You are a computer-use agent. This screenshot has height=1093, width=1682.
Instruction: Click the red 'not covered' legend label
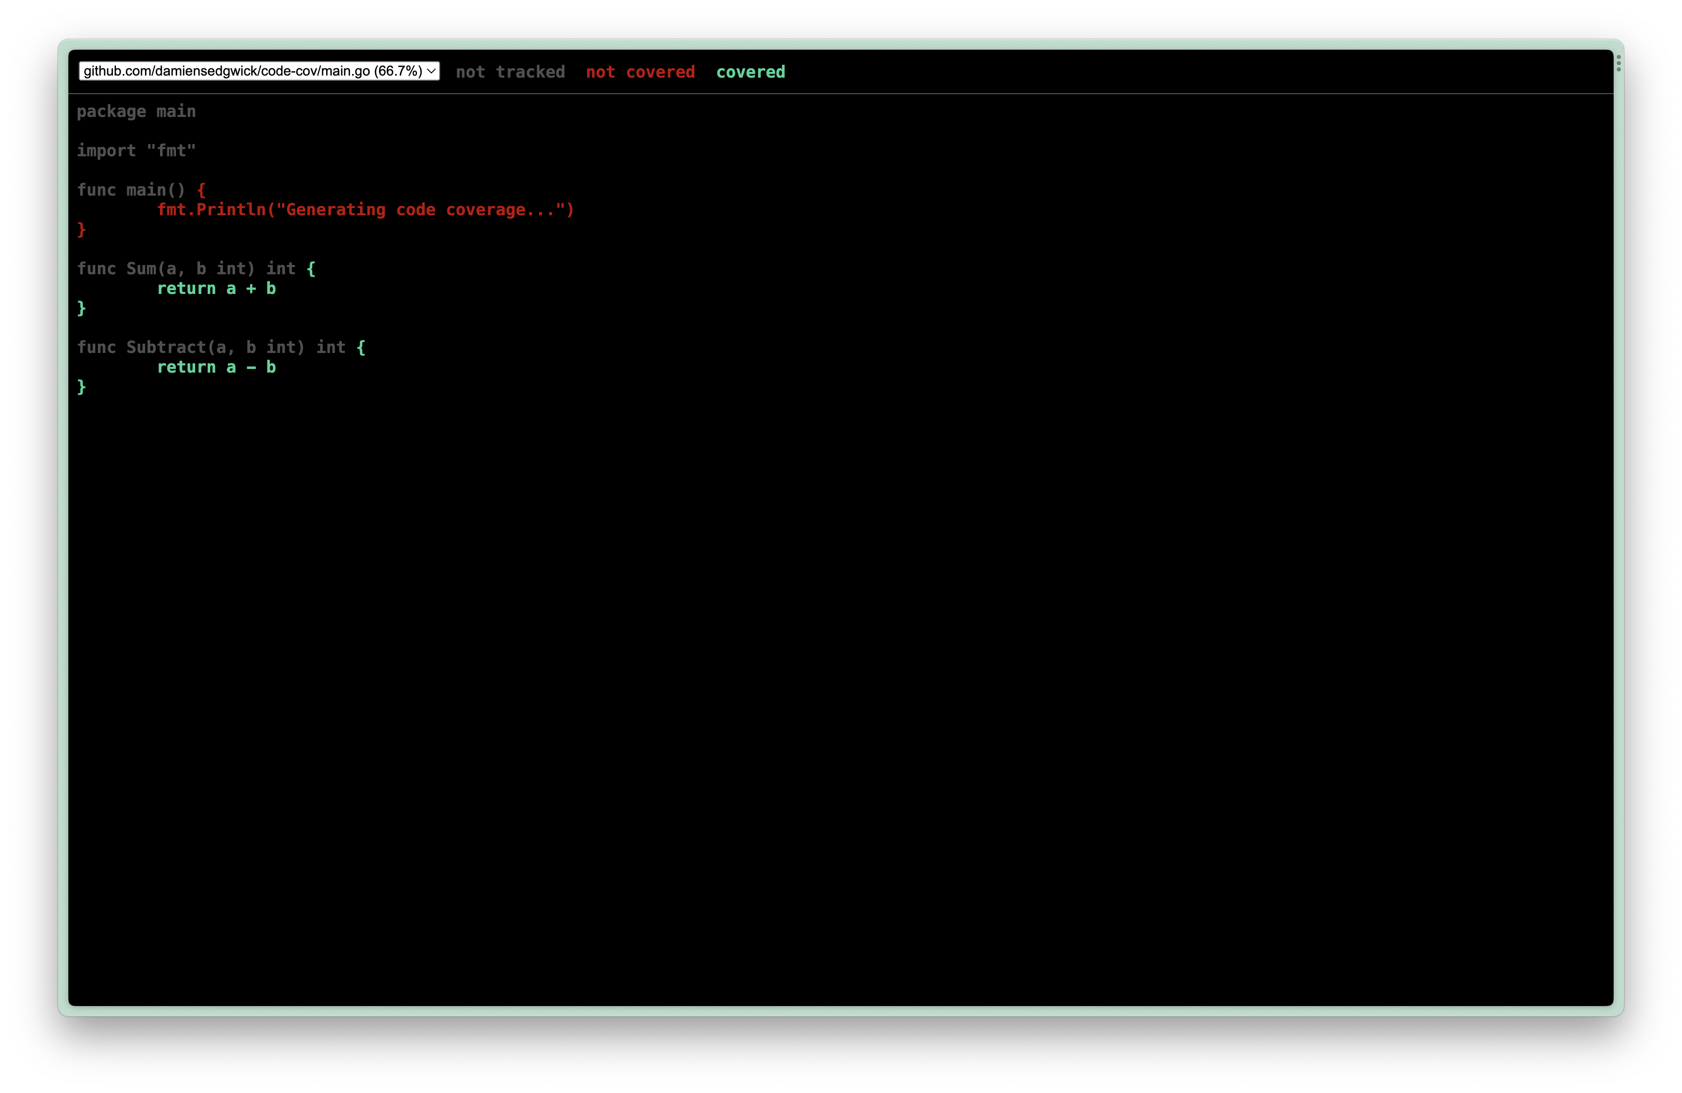point(640,72)
